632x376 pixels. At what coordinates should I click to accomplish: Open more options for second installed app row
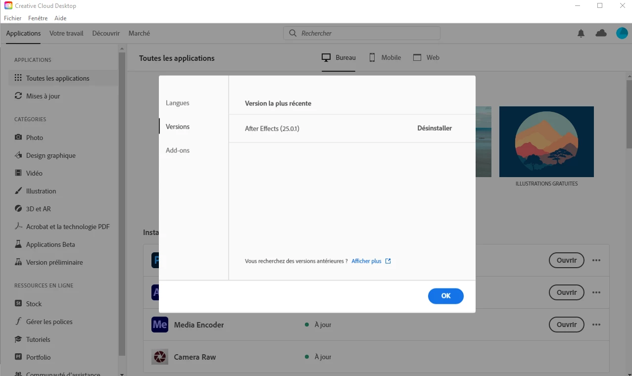tap(596, 292)
